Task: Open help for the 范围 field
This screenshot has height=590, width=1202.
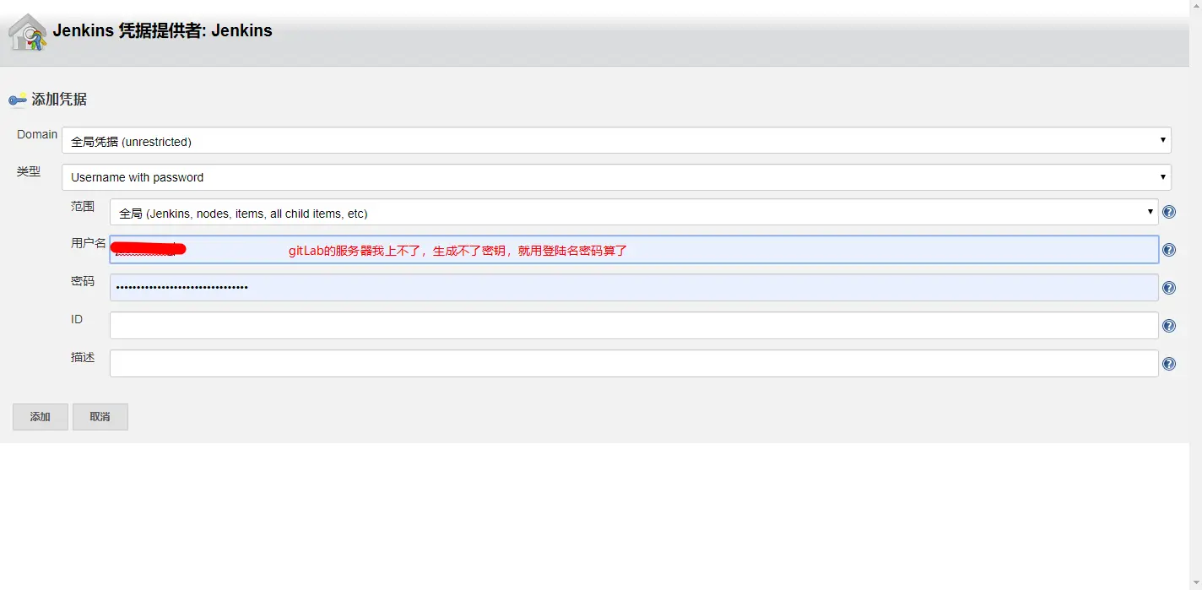Action: pyautogui.click(x=1169, y=212)
